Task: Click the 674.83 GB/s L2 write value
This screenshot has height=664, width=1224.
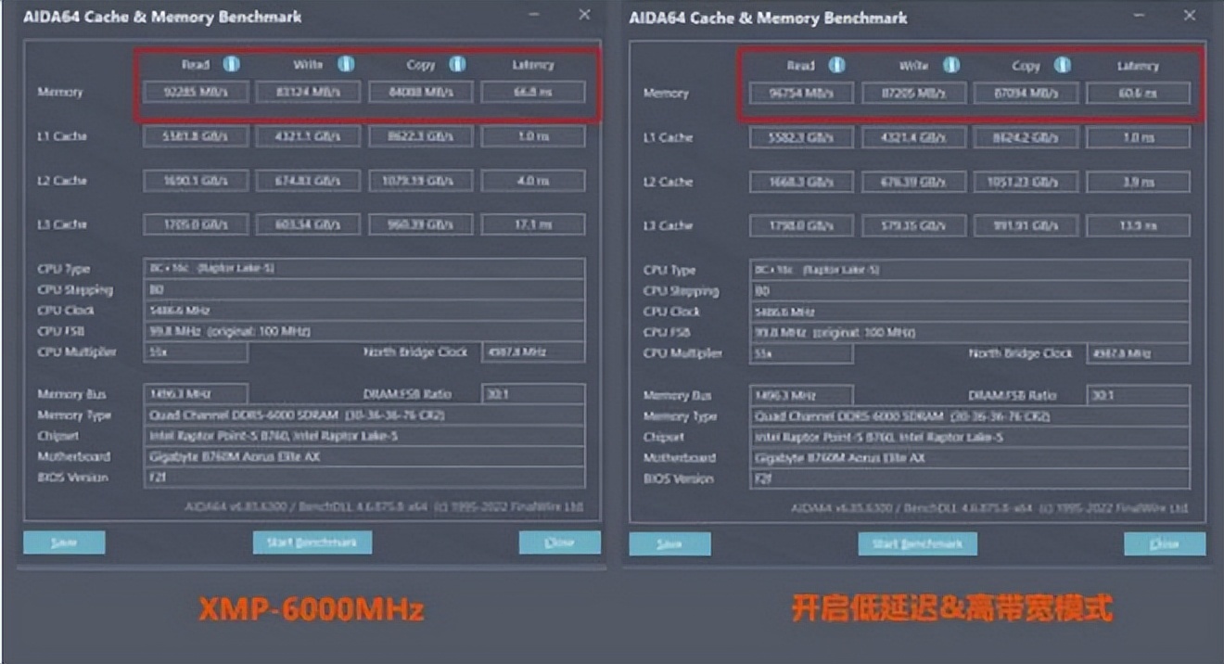Action: point(308,180)
